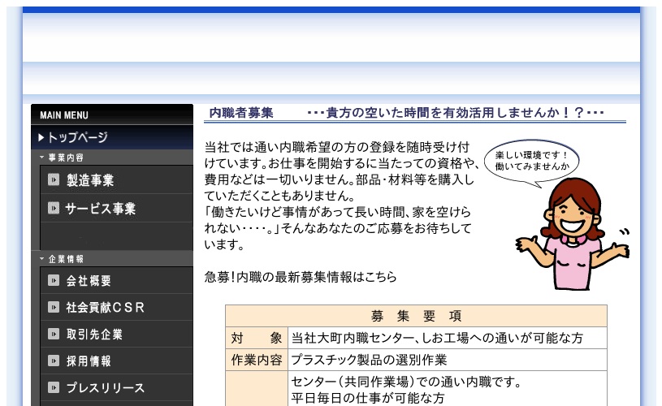Go to the 採用情報 page label
Screen dimensions: 662x406
coord(89,361)
